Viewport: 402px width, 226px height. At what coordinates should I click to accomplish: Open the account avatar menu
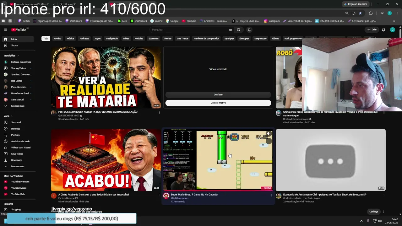[x=393, y=30]
